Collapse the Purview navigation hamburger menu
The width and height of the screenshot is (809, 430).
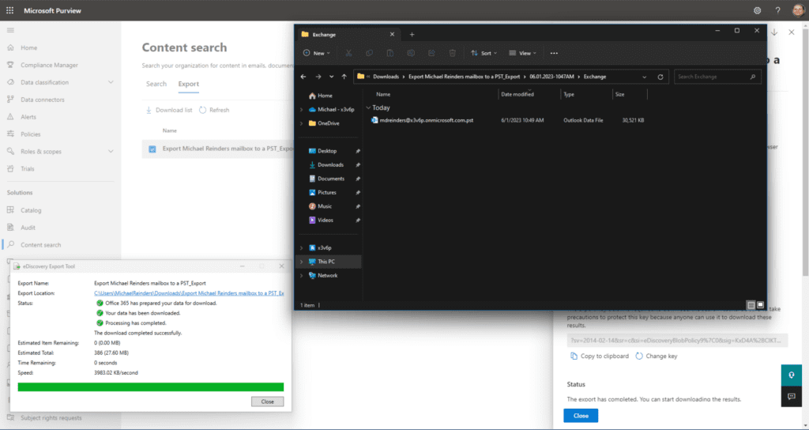tap(10, 31)
